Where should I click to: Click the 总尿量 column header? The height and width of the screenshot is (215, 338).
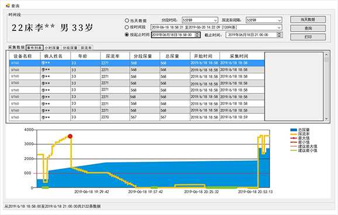click(175, 56)
